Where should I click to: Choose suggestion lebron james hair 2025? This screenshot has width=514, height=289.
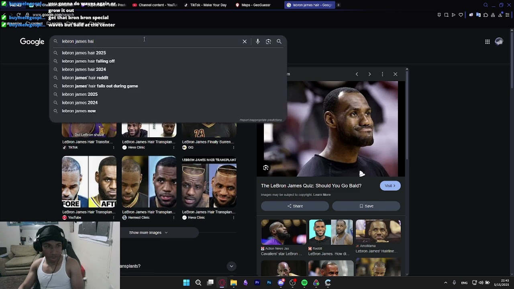[x=168, y=53]
